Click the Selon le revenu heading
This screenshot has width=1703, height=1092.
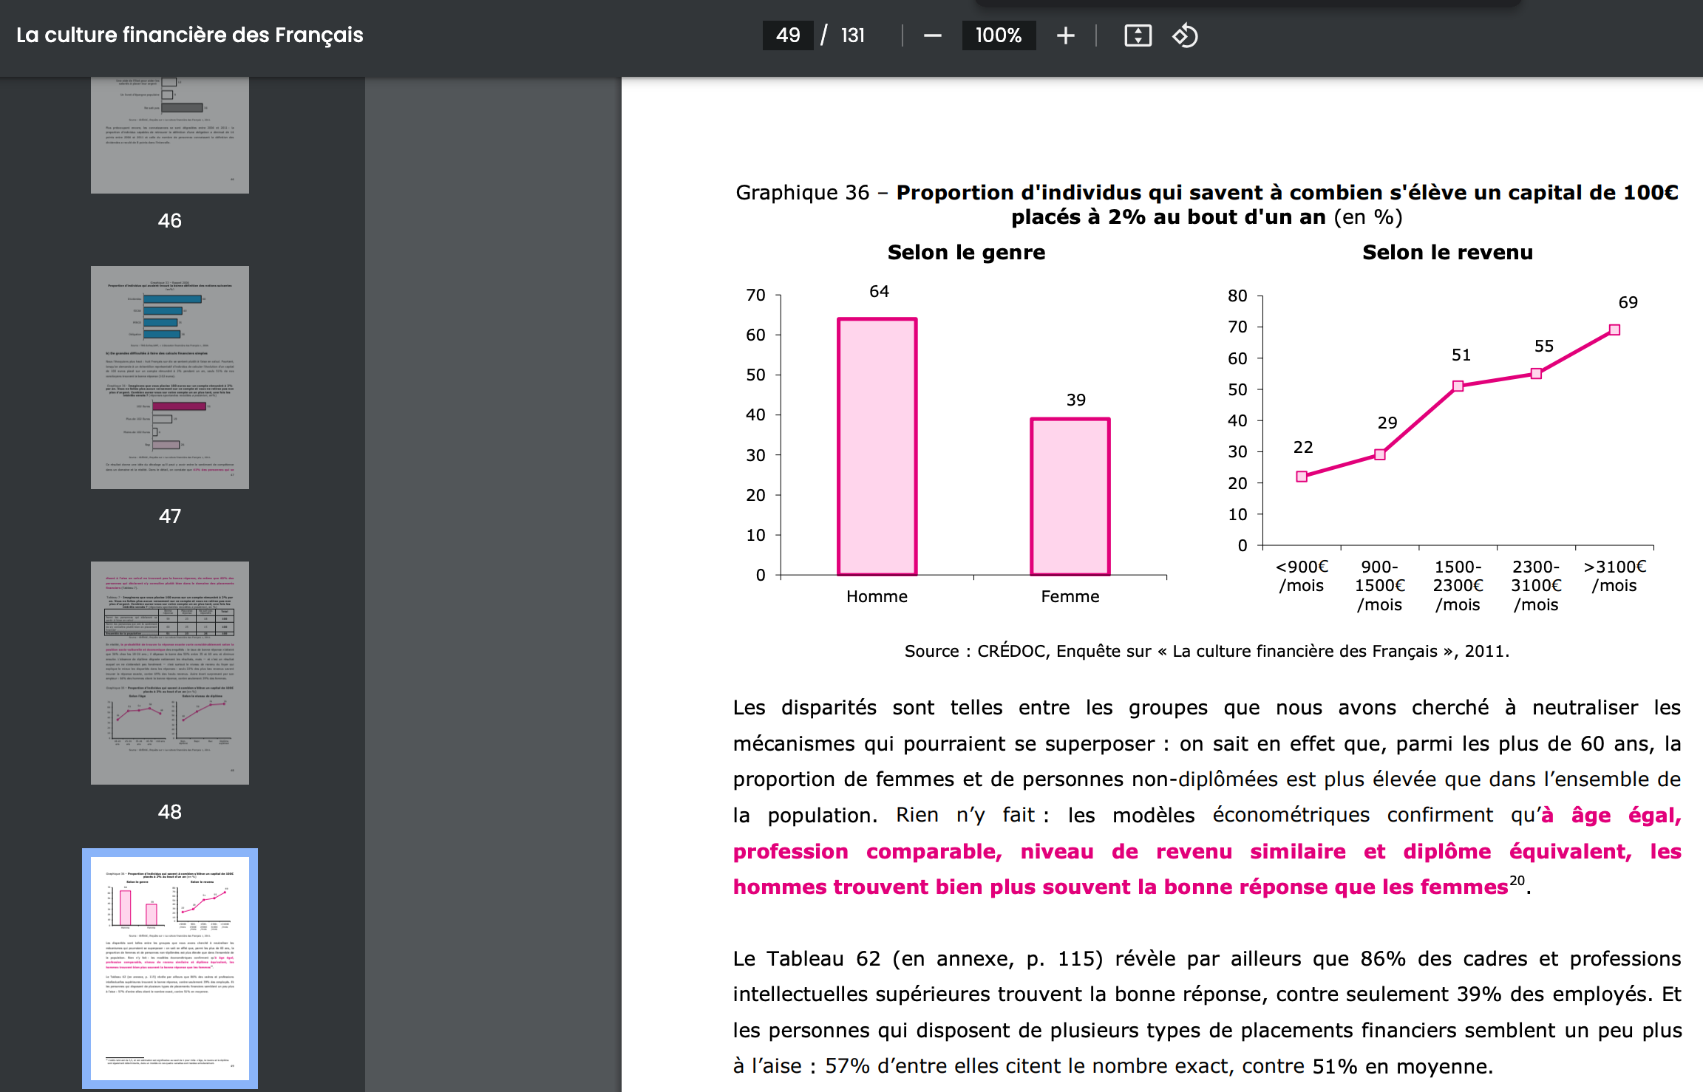tap(1447, 253)
